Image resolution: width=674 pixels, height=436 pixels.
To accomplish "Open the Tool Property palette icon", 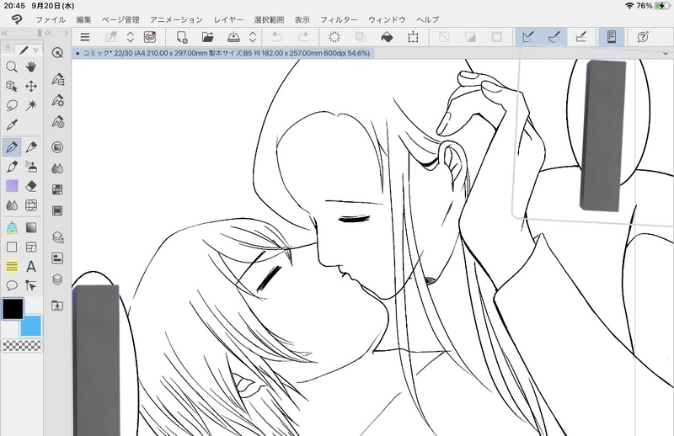I will coord(57,101).
